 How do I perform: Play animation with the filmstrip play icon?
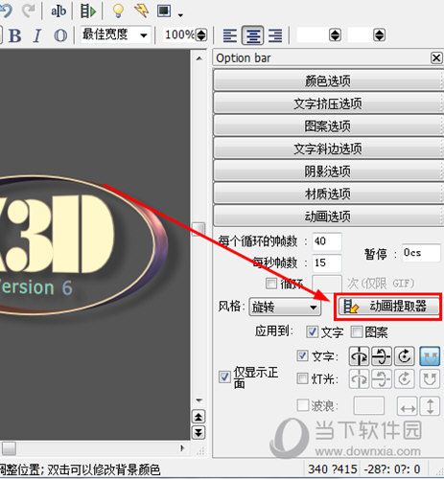coord(87,11)
